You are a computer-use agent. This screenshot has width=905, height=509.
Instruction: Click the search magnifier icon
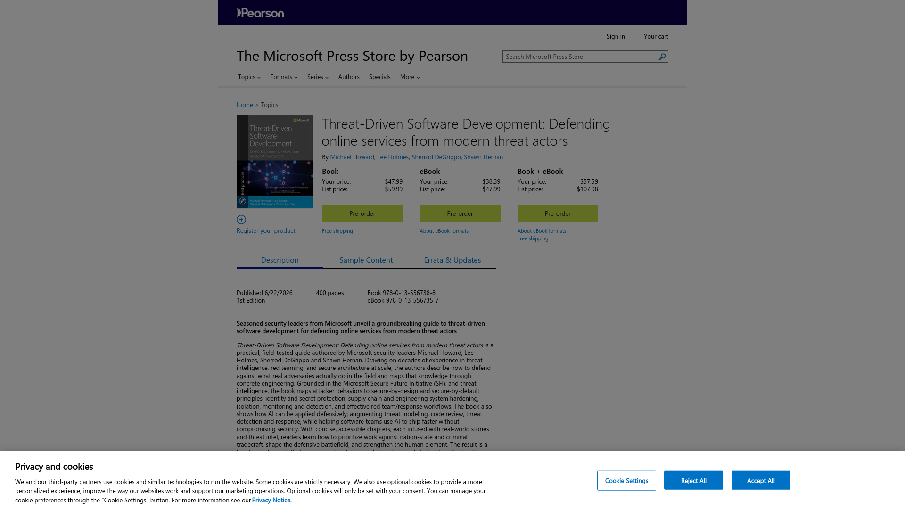tap(662, 57)
